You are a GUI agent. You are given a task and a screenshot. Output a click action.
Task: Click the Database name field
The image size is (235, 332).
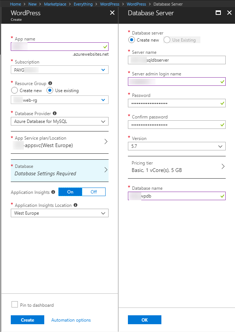pos(177,196)
